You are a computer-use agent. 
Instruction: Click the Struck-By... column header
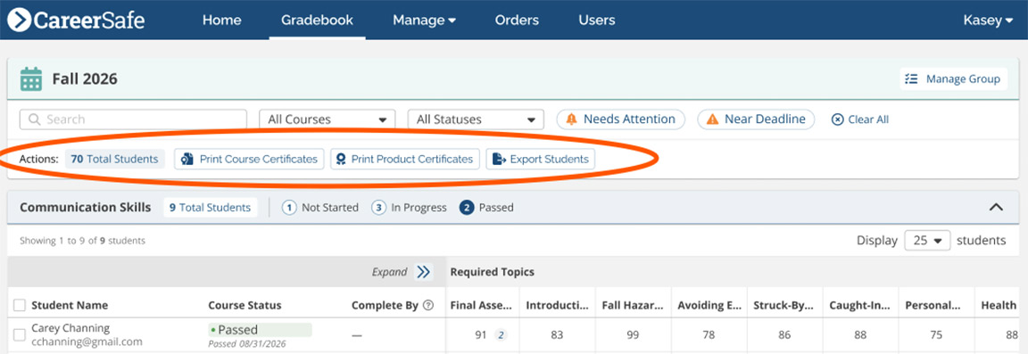point(783,305)
